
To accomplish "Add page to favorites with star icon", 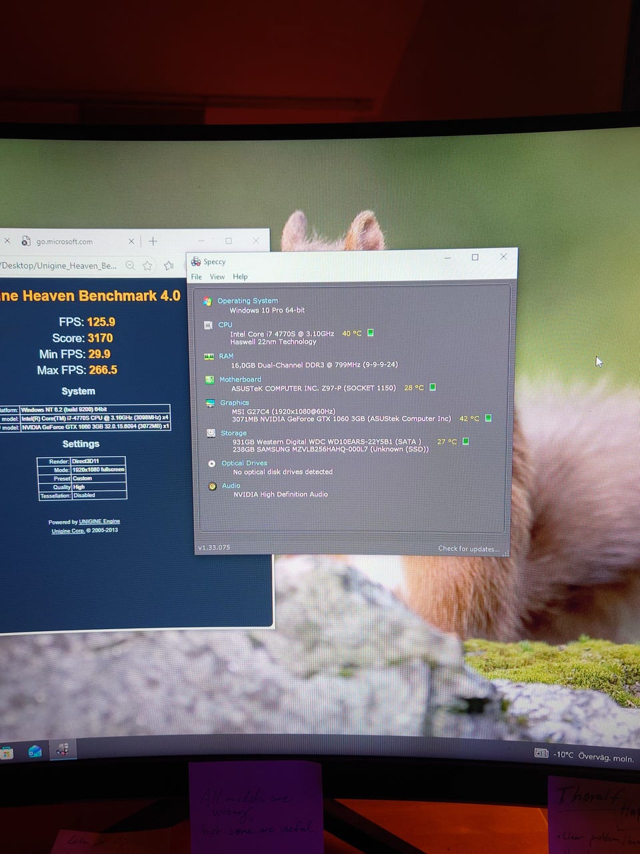I will (147, 266).
